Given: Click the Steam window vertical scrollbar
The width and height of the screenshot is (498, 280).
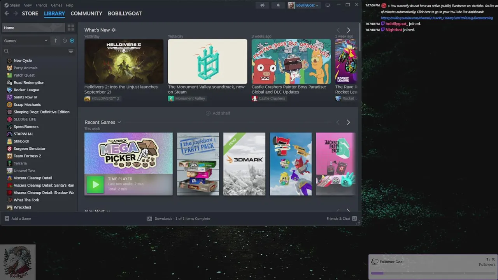Looking at the screenshot, I should tap(360, 37).
